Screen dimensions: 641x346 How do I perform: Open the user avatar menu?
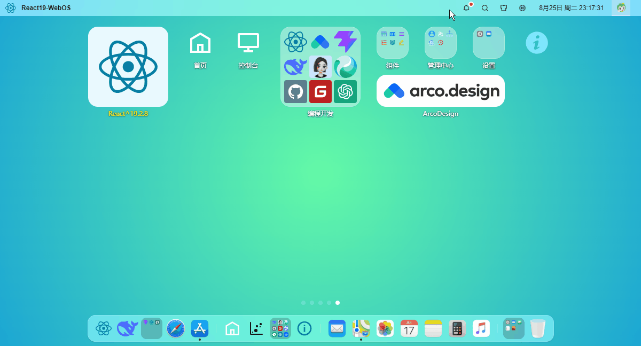(621, 8)
